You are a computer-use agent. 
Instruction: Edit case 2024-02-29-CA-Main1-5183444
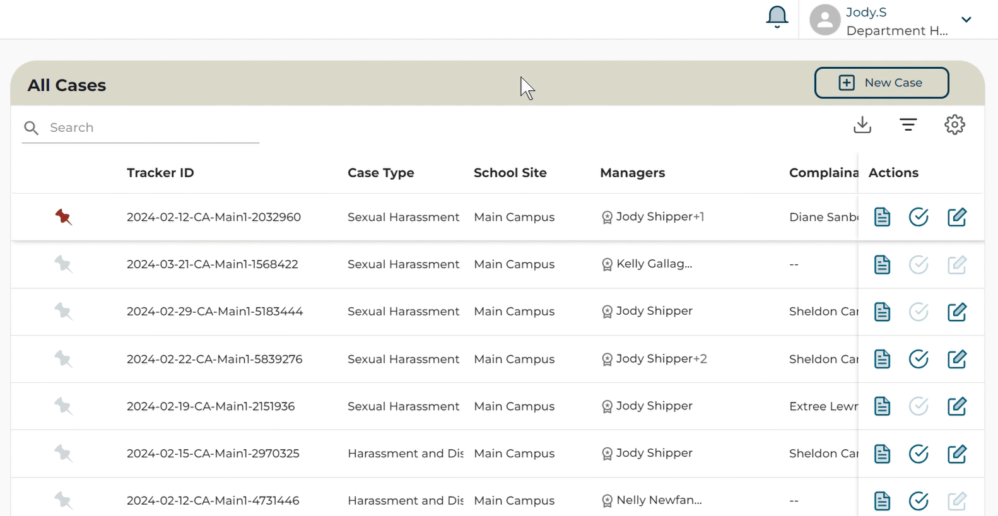click(x=956, y=312)
